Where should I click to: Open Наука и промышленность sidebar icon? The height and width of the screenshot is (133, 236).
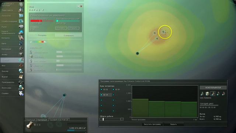click(21, 32)
